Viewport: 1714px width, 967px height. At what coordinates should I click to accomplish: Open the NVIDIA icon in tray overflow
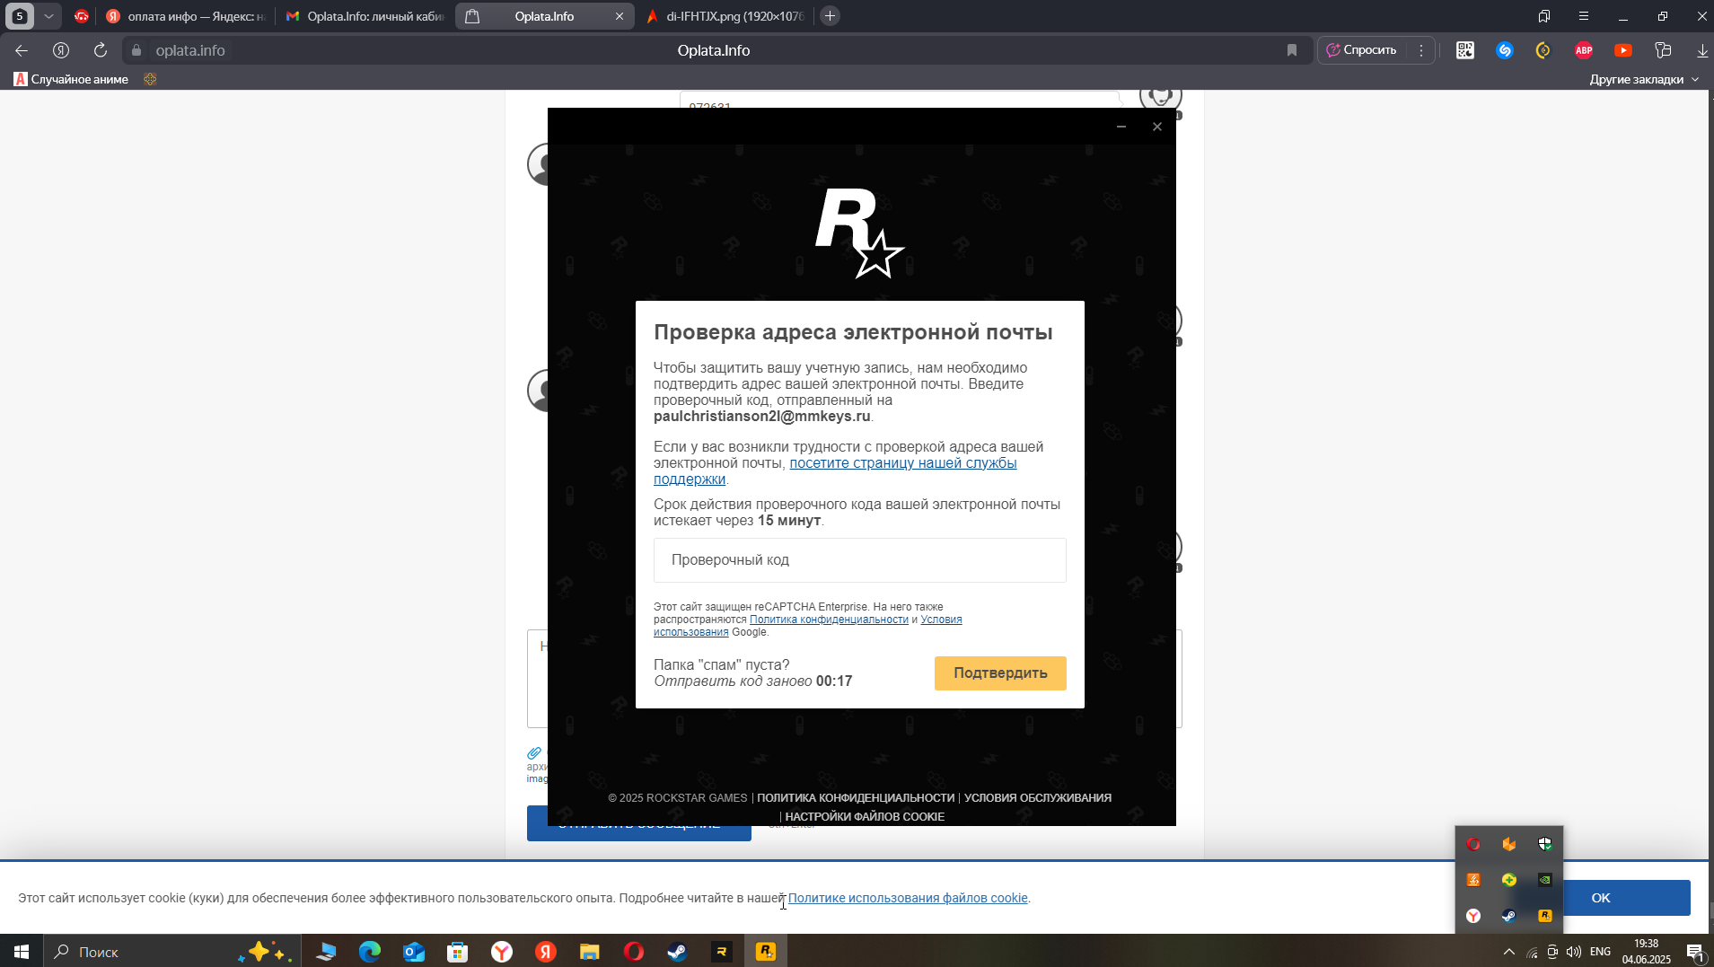[x=1545, y=880]
